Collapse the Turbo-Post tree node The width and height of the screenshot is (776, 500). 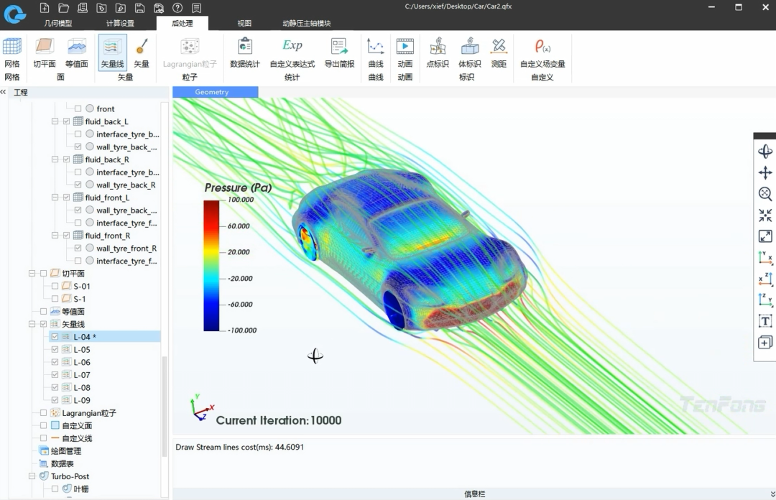32,476
